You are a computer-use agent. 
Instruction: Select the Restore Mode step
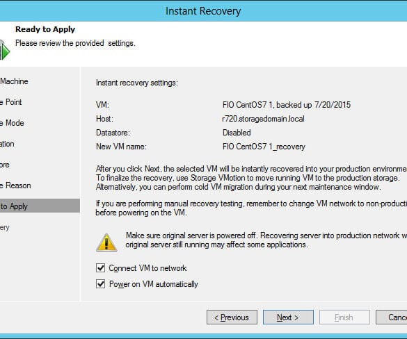[x=12, y=123]
